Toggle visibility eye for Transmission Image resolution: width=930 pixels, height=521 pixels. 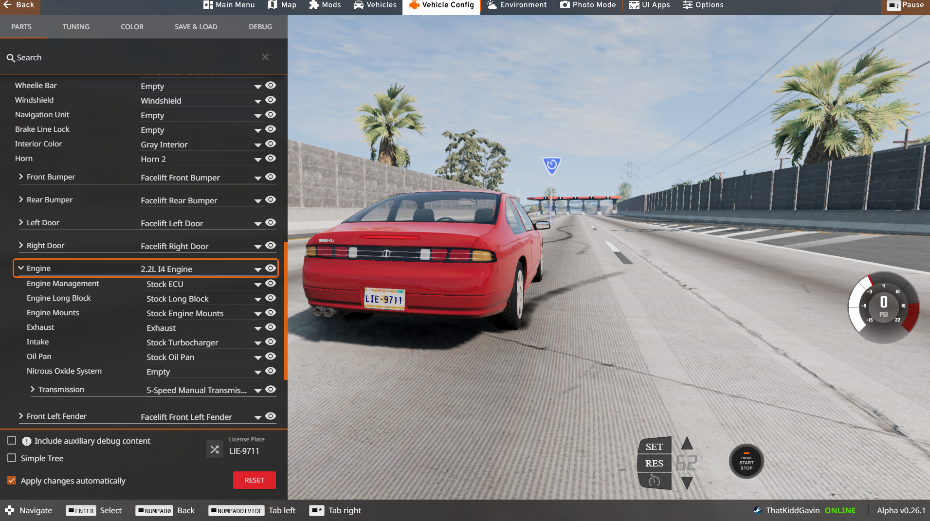click(271, 389)
